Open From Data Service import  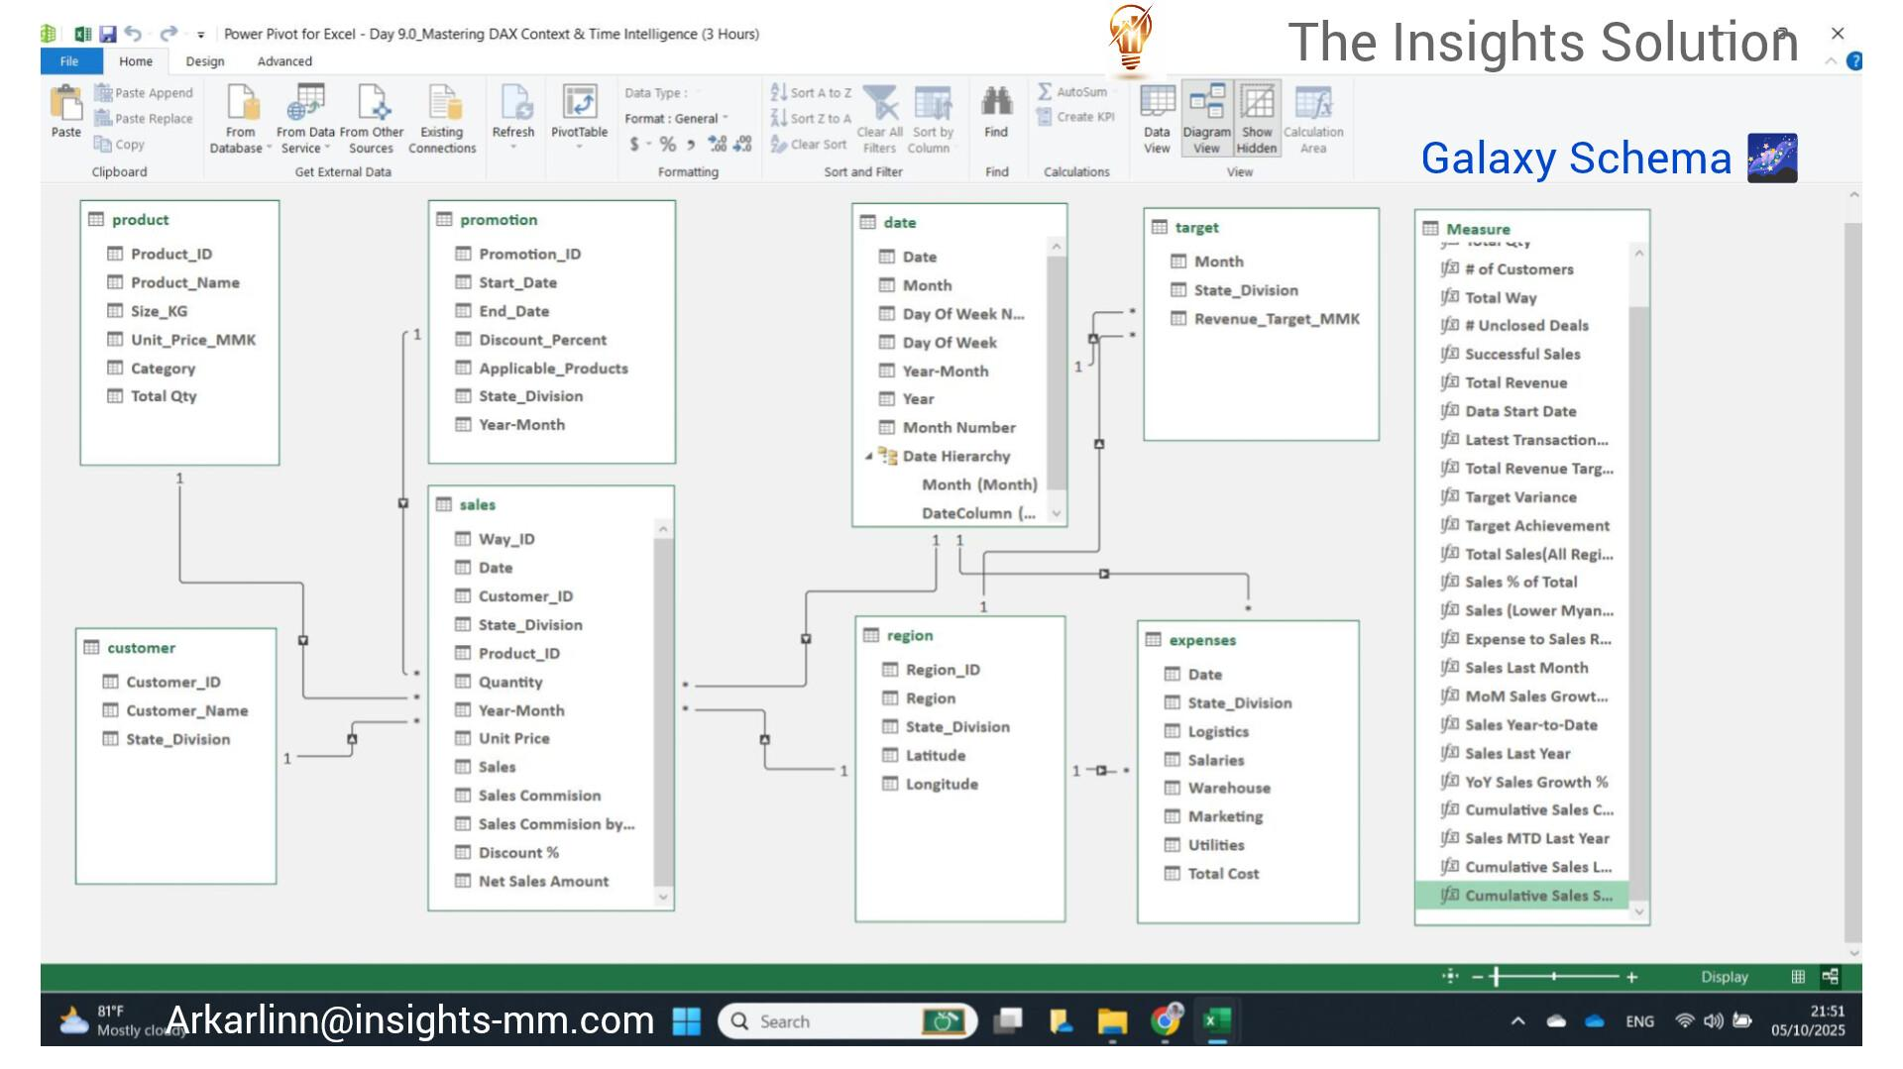[x=305, y=104]
